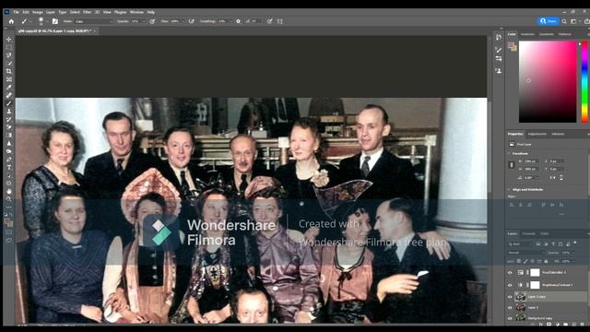
Task: Open the search icon near Share
Action: click(x=564, y=21)
